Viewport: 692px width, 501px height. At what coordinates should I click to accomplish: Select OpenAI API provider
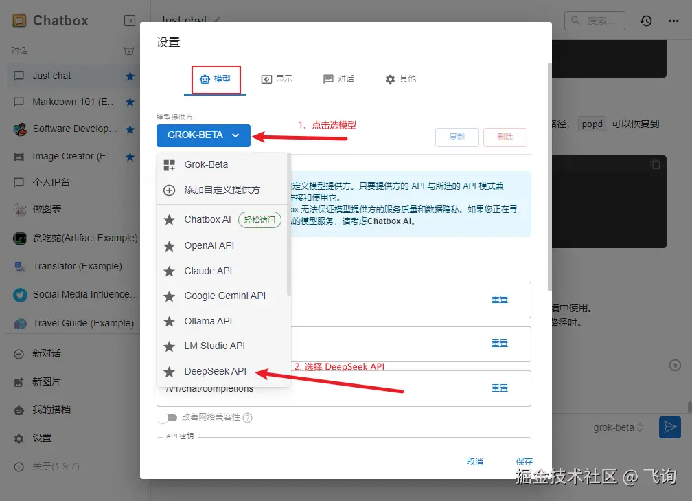coord(223,245)
